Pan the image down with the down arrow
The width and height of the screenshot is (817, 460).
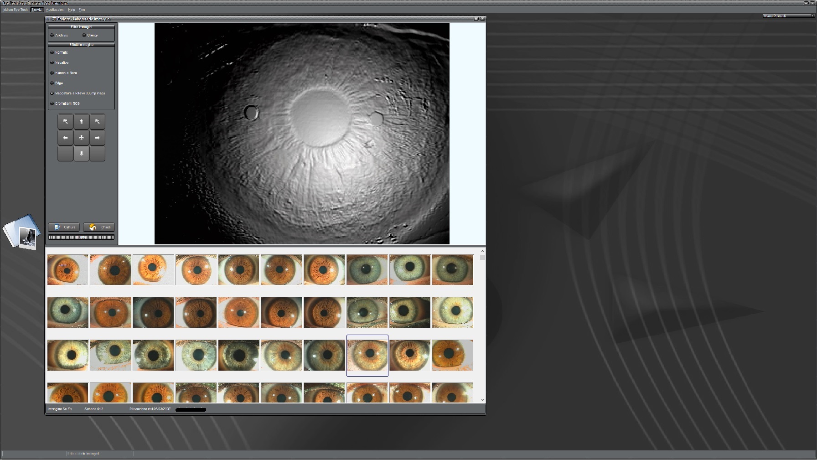click(x=82, y=154)
